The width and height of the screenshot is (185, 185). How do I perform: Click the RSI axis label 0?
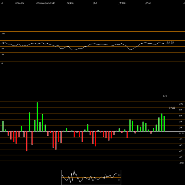[x=2, y=63]
